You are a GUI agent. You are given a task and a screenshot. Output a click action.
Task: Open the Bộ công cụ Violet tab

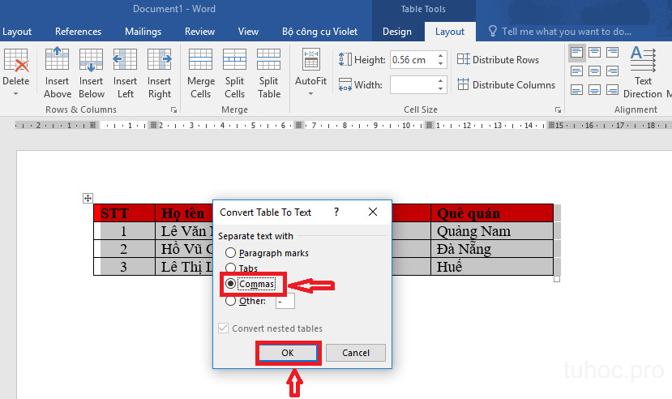(319, 32)
